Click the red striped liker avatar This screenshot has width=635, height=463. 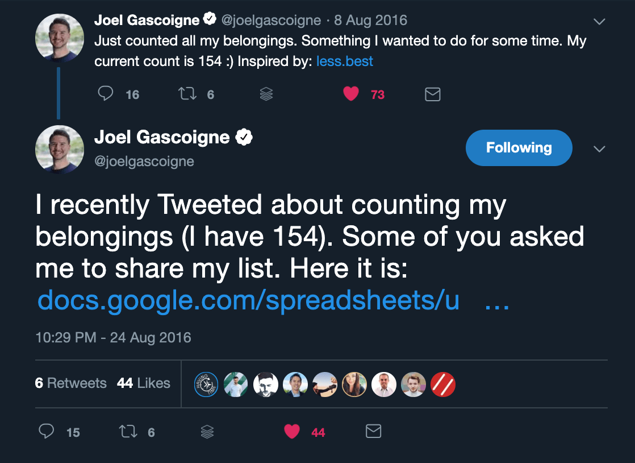click(443, 385)
